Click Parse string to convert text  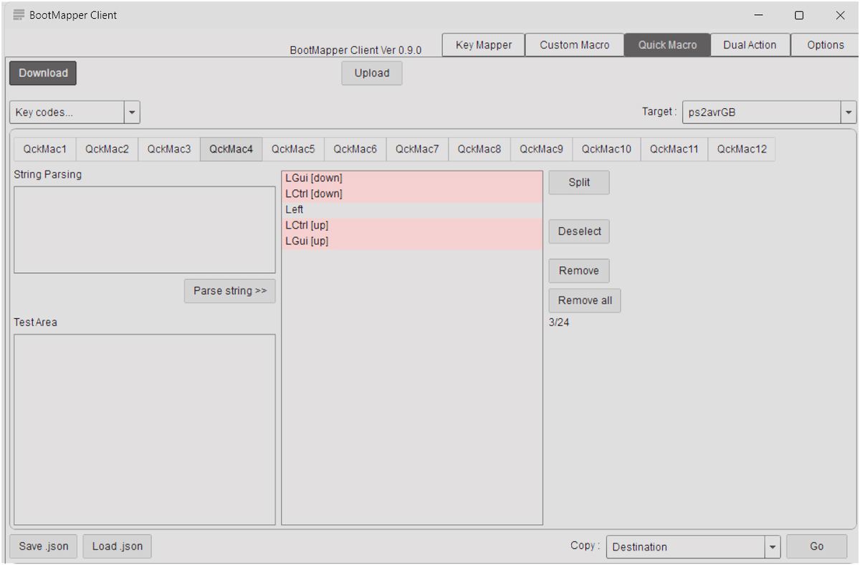click(x=229, y=291)
